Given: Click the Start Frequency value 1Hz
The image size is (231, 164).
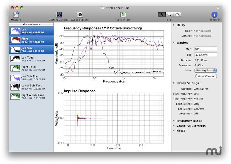Looking at the screenshot, I should [196, 94].
